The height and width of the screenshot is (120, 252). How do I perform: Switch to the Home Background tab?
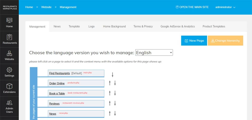pos(114,26)
